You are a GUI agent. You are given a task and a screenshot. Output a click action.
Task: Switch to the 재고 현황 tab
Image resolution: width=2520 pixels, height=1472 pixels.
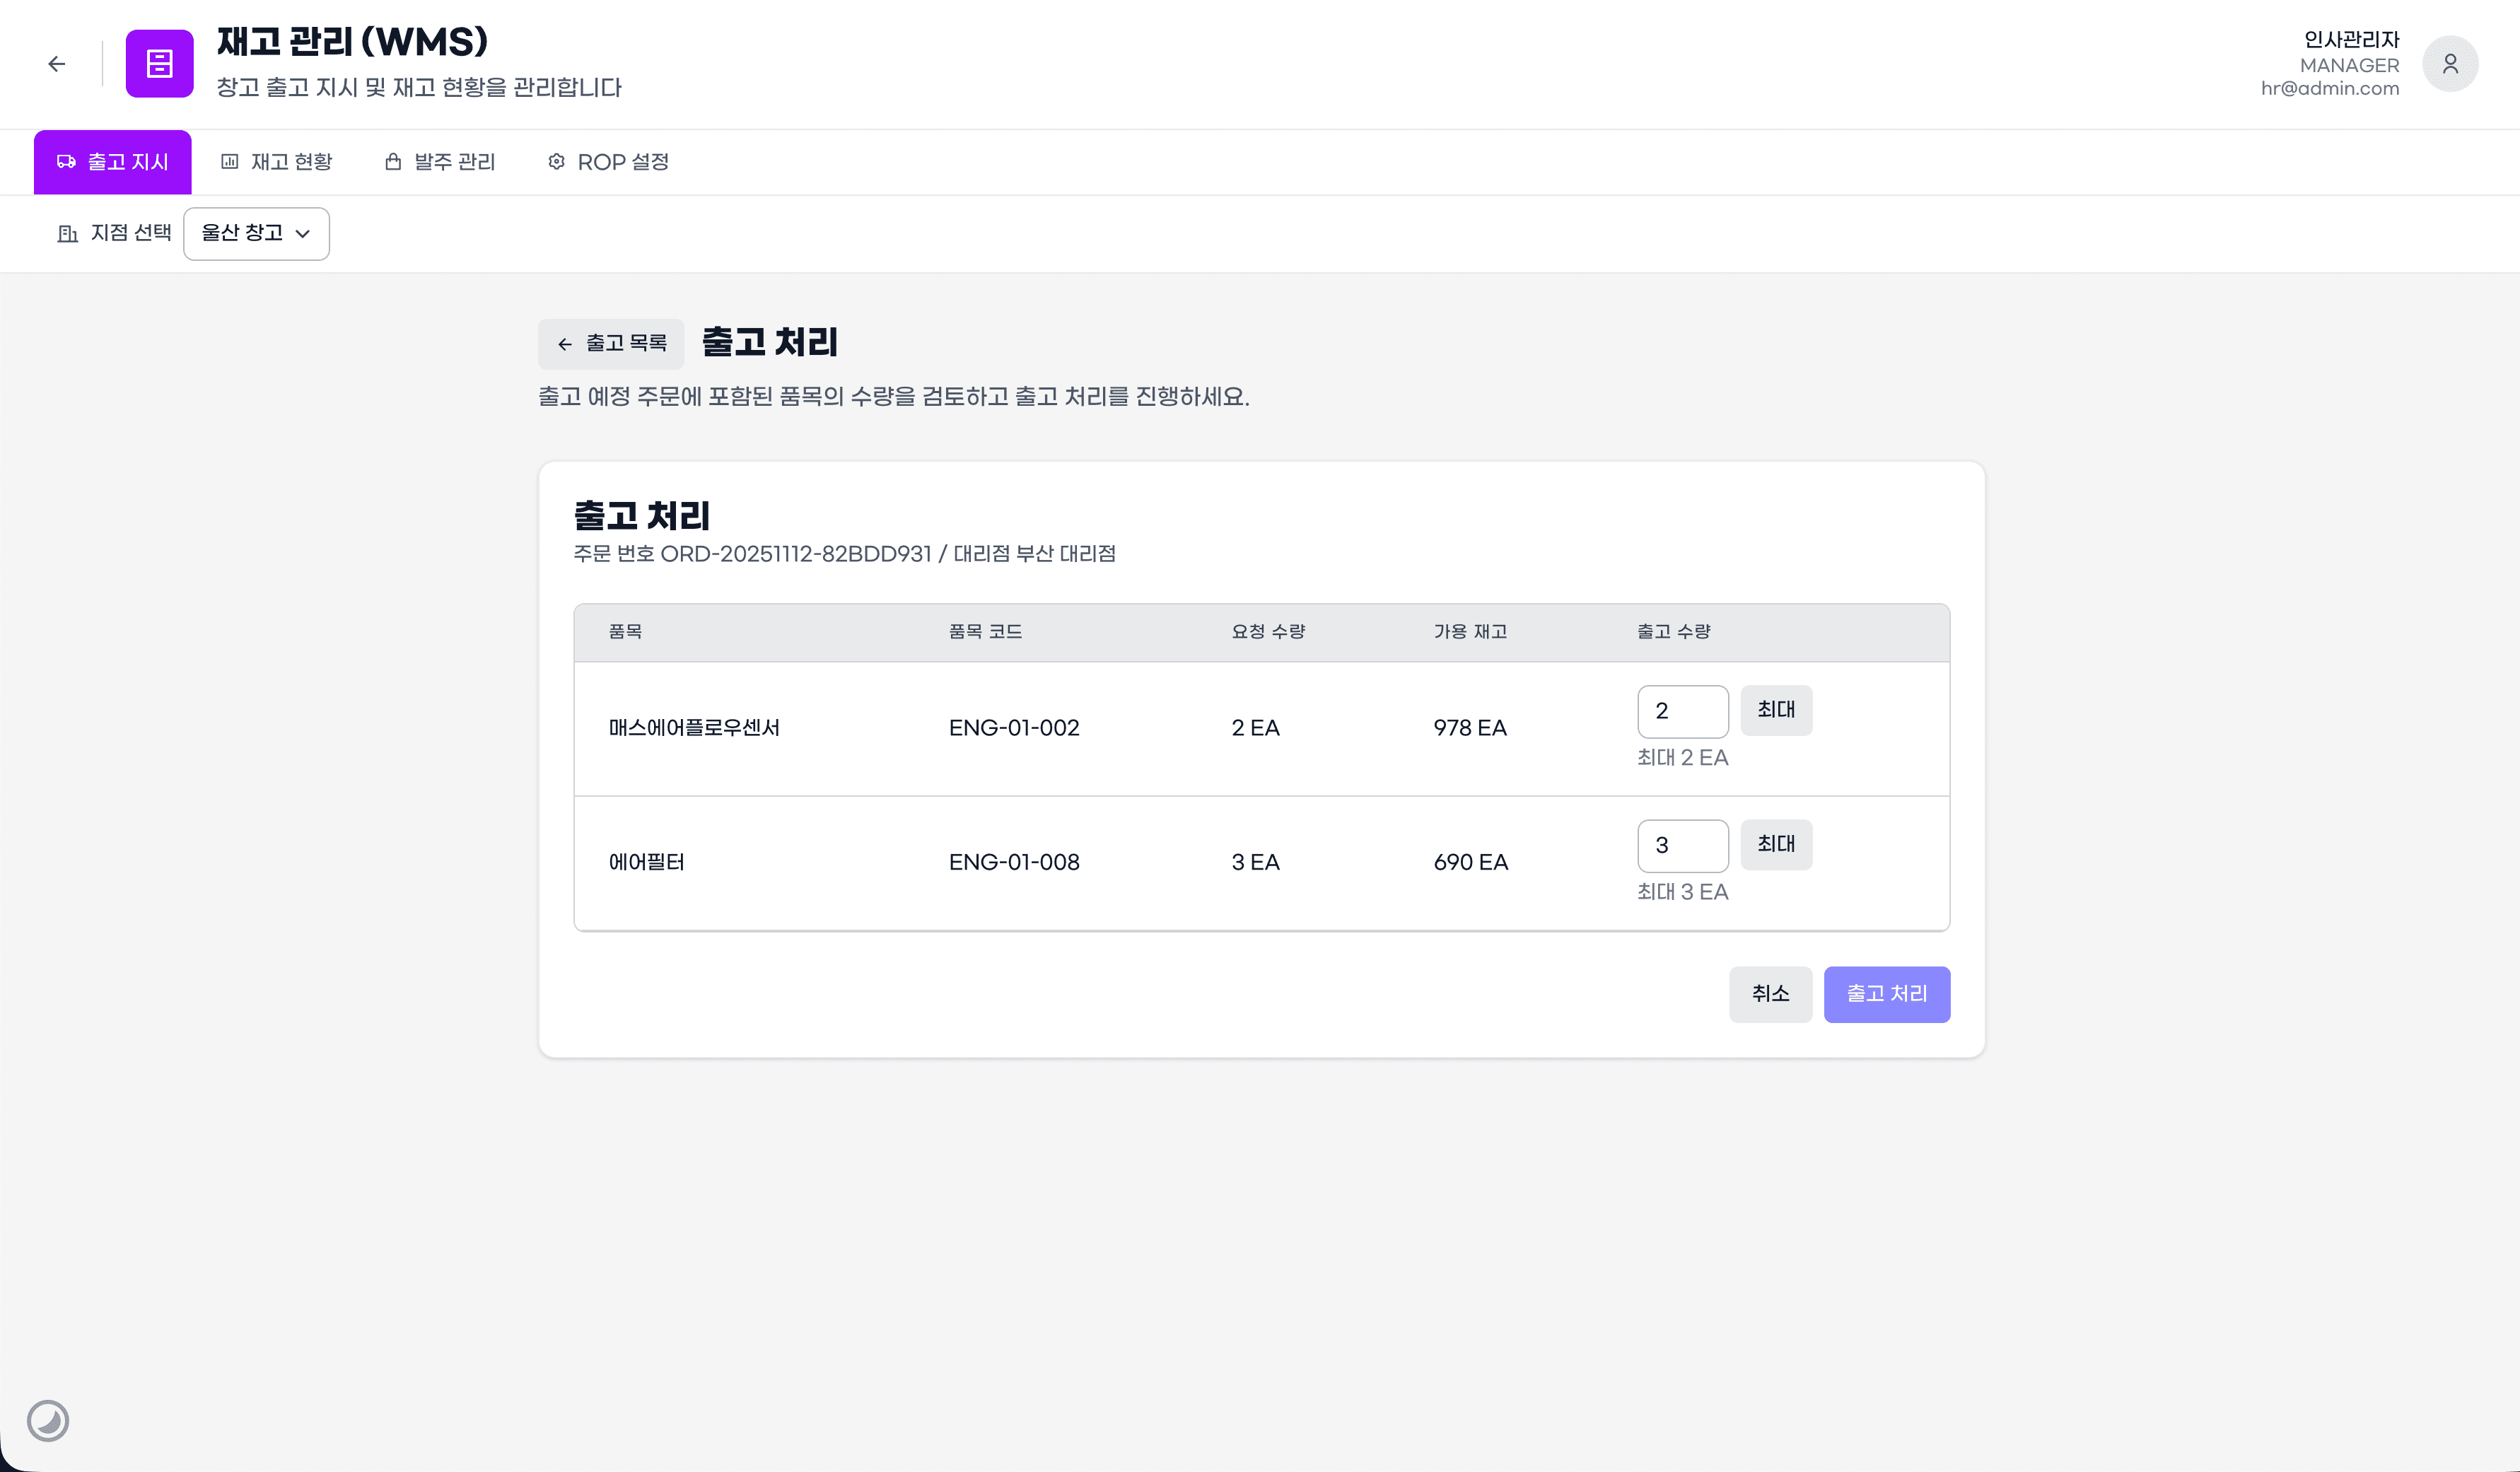point(276,162)
